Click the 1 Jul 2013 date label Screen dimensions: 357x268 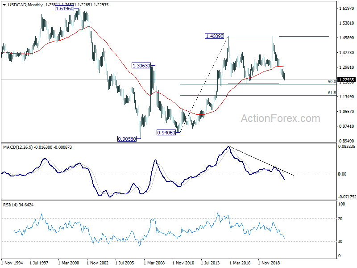[x=210, y=263]
